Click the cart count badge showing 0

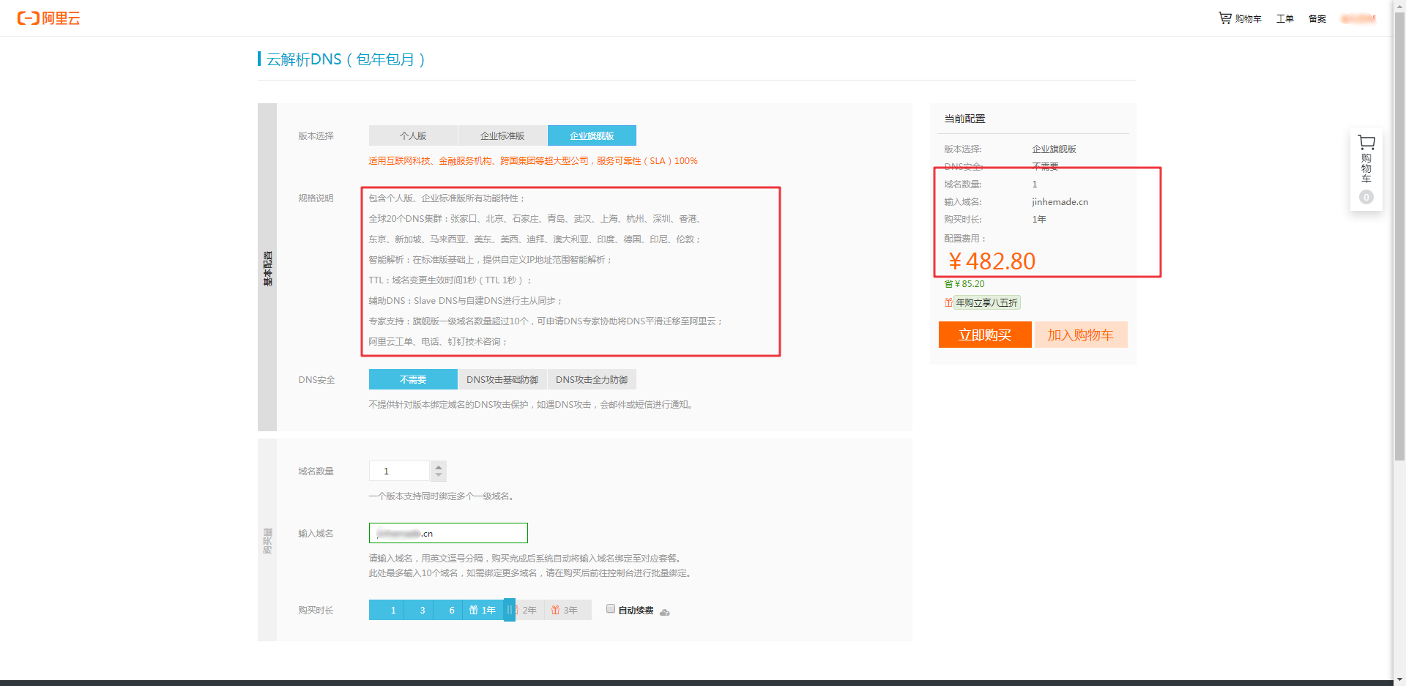[x=1366, y=197]
